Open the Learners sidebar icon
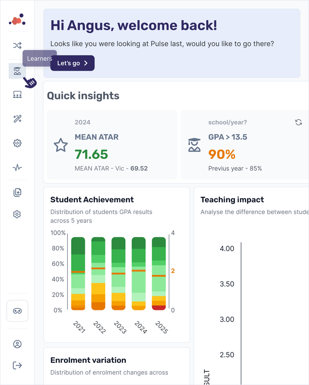 pyautogui.click(x=17, y=71)
